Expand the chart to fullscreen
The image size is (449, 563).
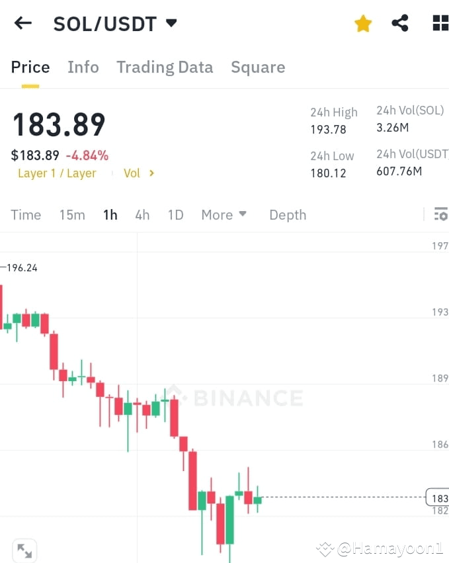tap(24, 550)
